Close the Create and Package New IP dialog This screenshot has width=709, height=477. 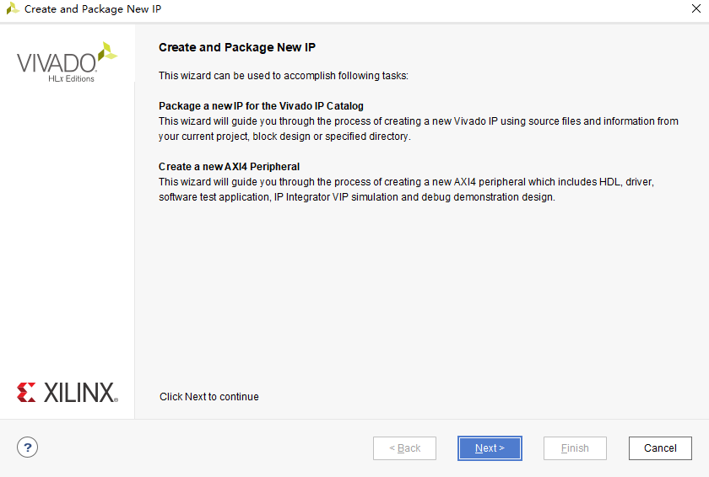click(695, 8)
